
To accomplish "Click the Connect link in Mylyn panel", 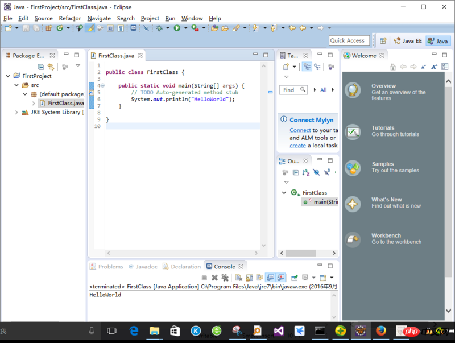I will pyautogui.click(x=300, y=130).
